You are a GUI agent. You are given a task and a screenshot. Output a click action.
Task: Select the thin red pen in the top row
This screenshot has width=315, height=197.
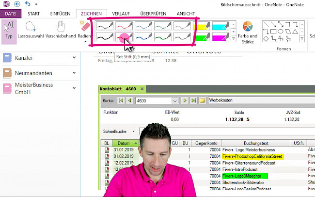[124, 26]
